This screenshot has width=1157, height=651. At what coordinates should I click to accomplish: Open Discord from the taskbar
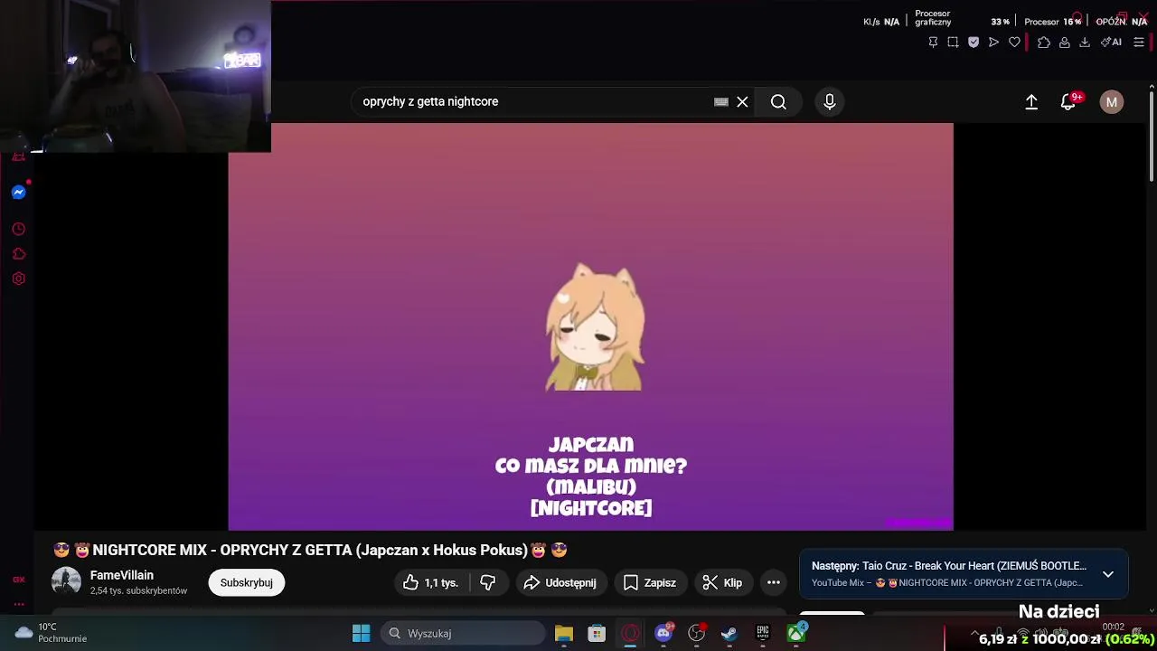(x=663, y=634)
